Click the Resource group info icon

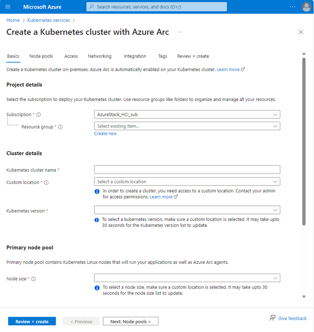coord(60,127)
